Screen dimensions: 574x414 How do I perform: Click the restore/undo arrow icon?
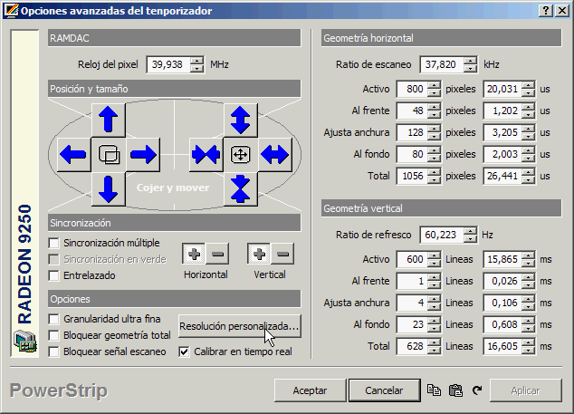click(476, 390)
